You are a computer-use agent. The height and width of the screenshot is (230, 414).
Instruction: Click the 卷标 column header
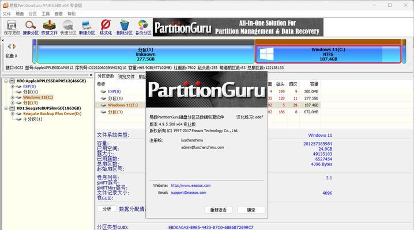101,84
